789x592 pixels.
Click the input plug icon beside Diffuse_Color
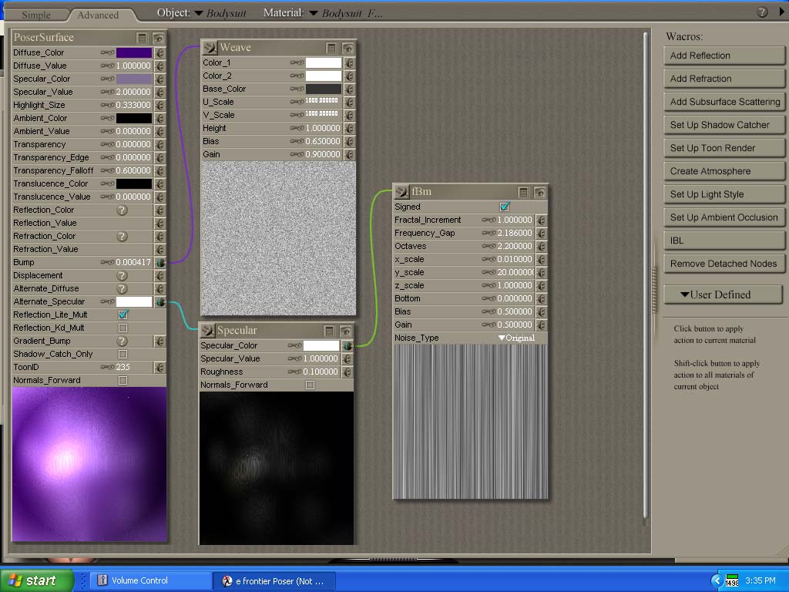click(x=159, y=53)
